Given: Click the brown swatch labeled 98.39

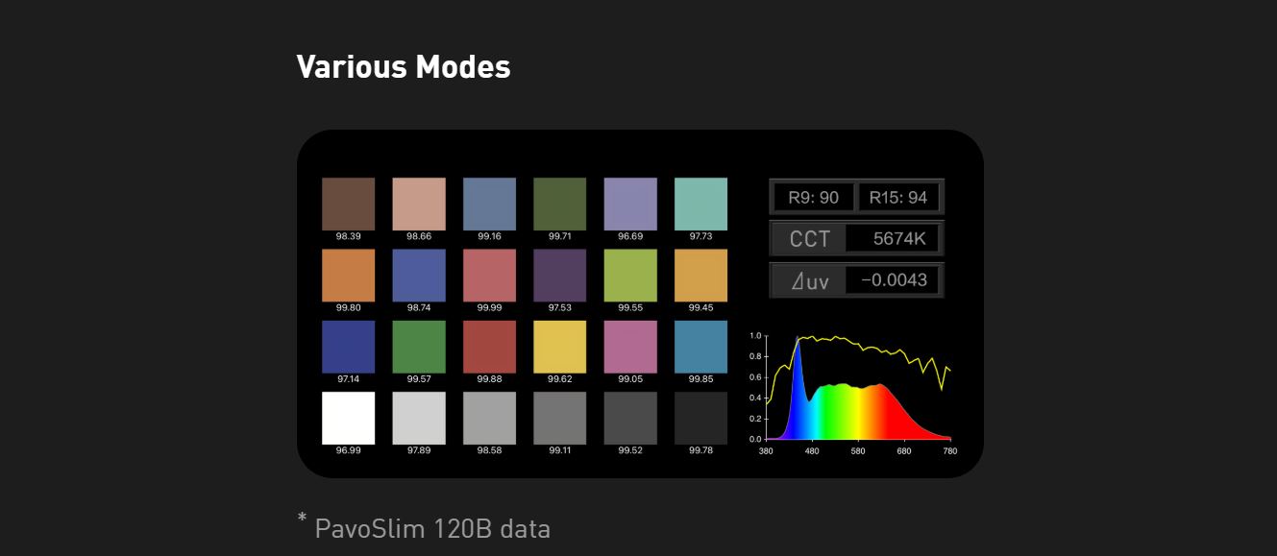Looking at the screenshot, I should point(348,204).
